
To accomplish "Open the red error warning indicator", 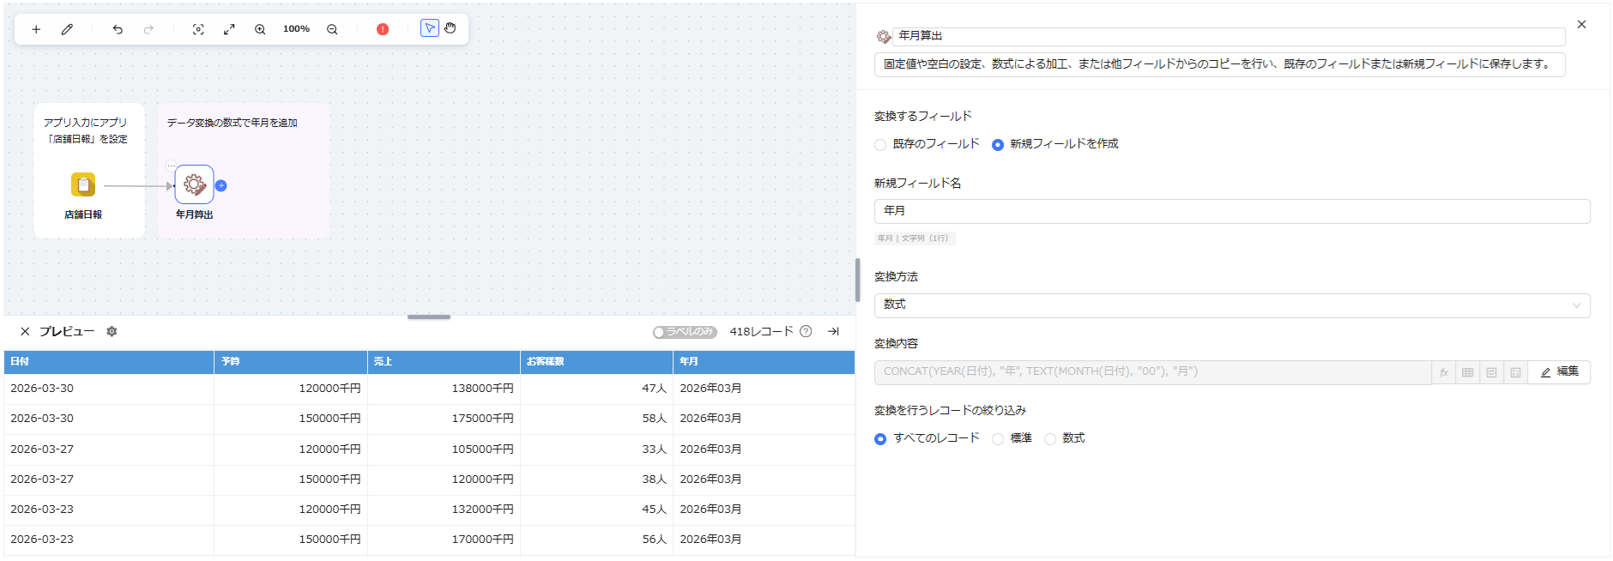I will pos(383,29).
